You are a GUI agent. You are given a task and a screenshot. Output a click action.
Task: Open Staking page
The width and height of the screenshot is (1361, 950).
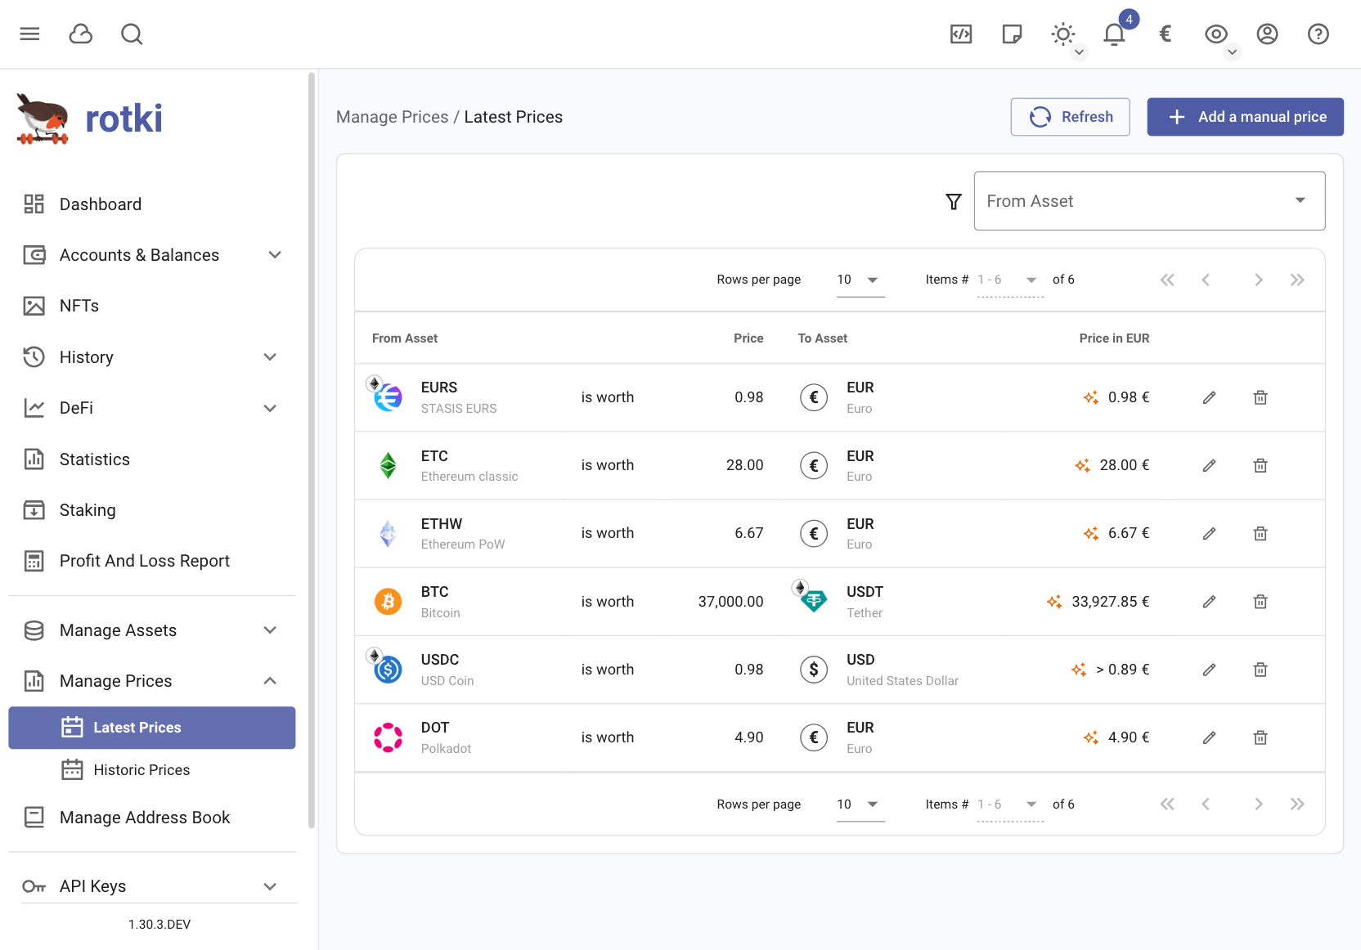coord(152,510)
